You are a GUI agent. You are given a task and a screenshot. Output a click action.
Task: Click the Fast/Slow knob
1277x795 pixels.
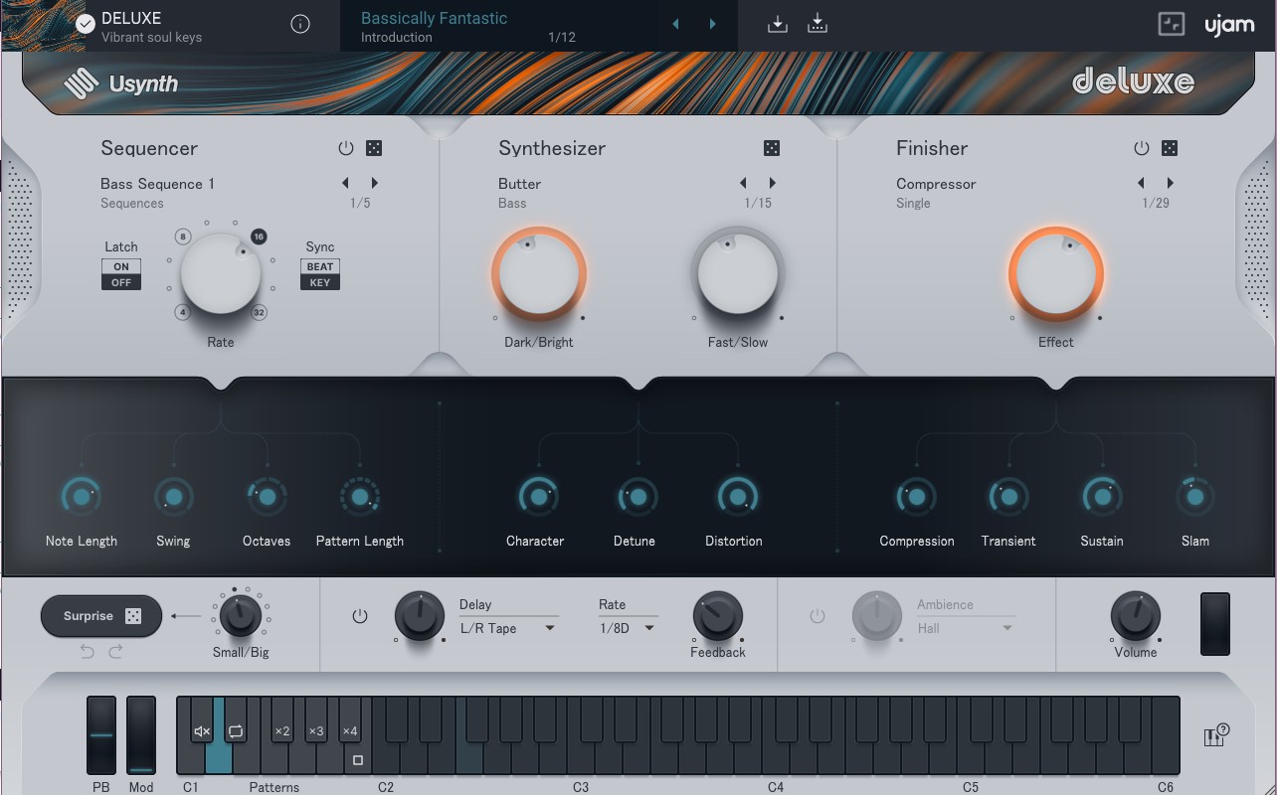(738, 274)
